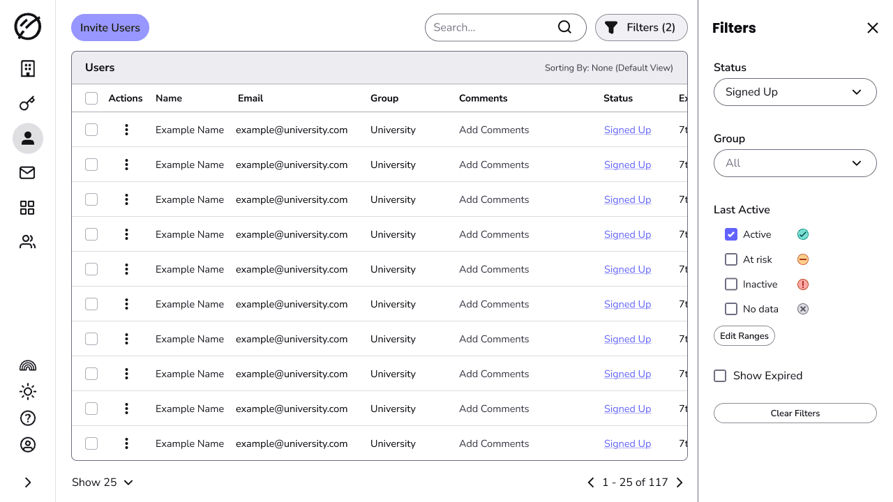Check the At risk filter checkbox
The width and height of the screenshot is (893, 502).
pos(731,259)
